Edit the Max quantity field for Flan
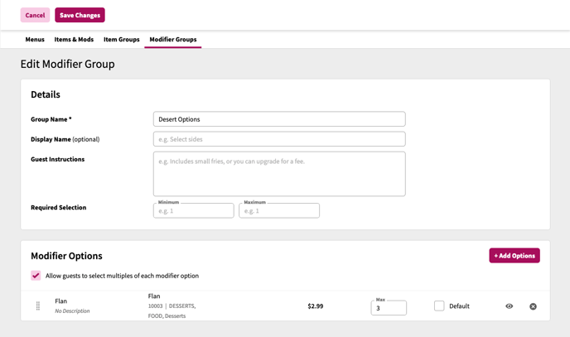The width and height of the screenshot is (570, 337). 389,308
